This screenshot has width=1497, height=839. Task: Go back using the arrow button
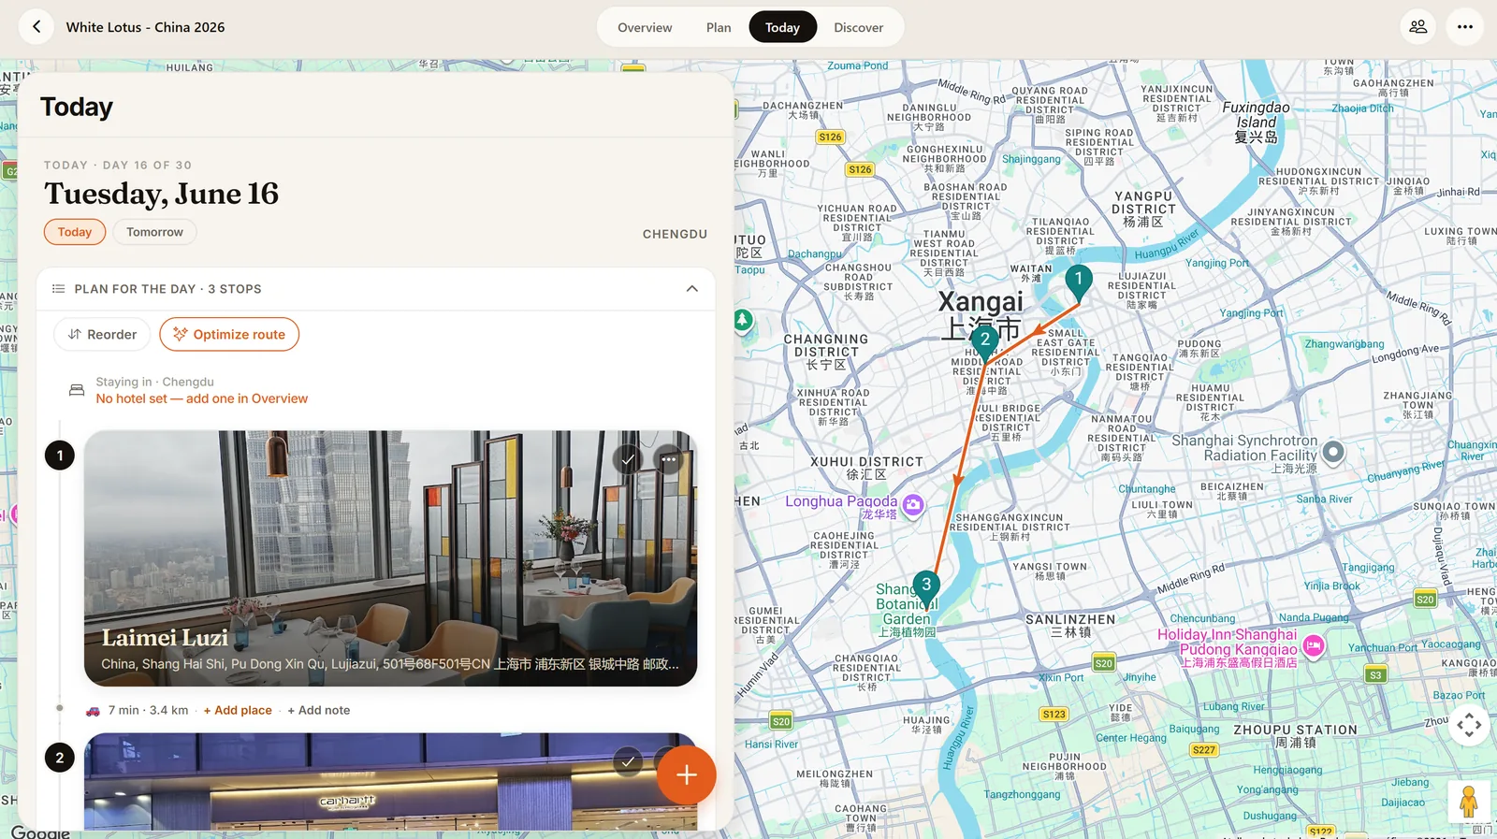click(x=36, y=27)
